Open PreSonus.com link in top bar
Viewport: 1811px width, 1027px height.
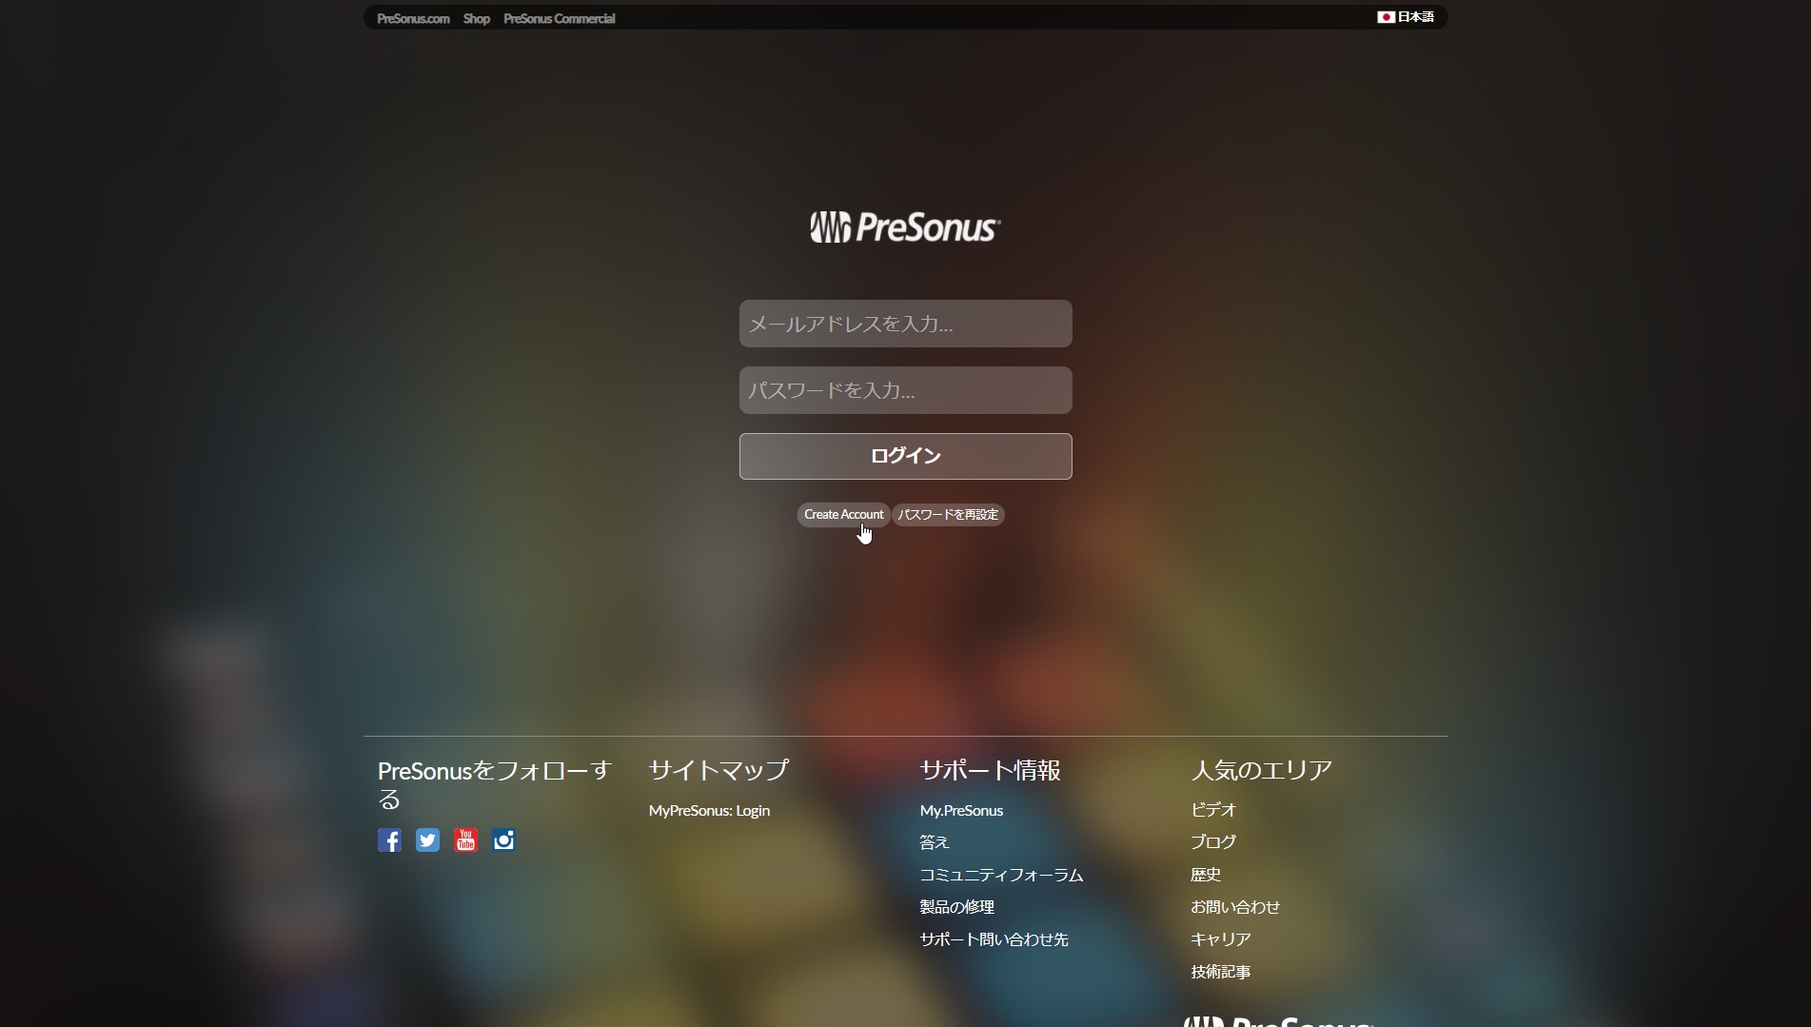pyautogui.click(x=413, y=18)
